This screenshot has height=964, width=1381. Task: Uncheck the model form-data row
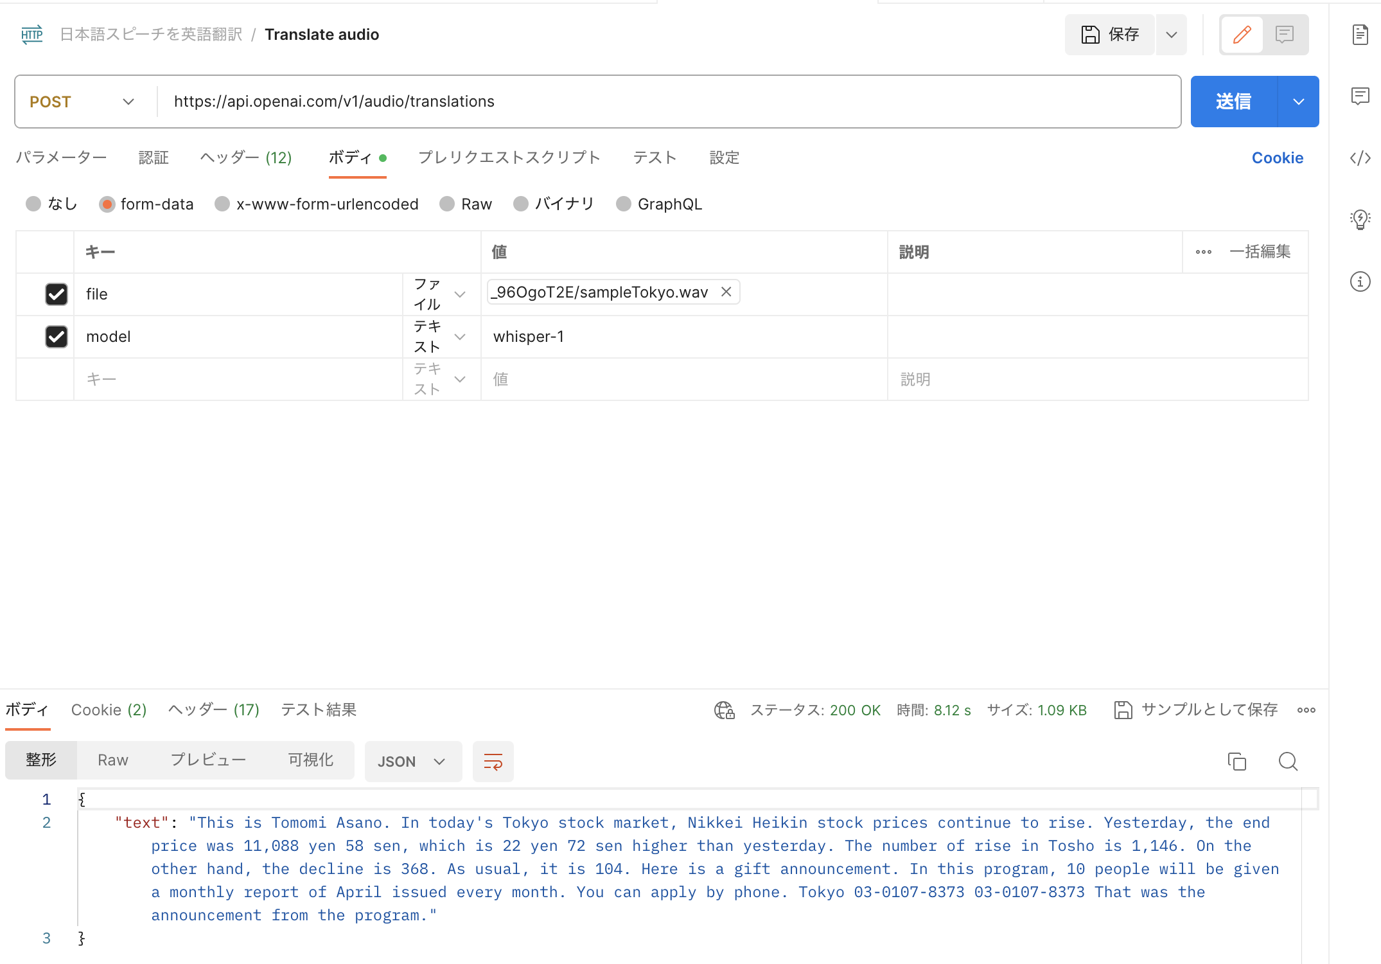pyautogui.click(x=56, y=337)
